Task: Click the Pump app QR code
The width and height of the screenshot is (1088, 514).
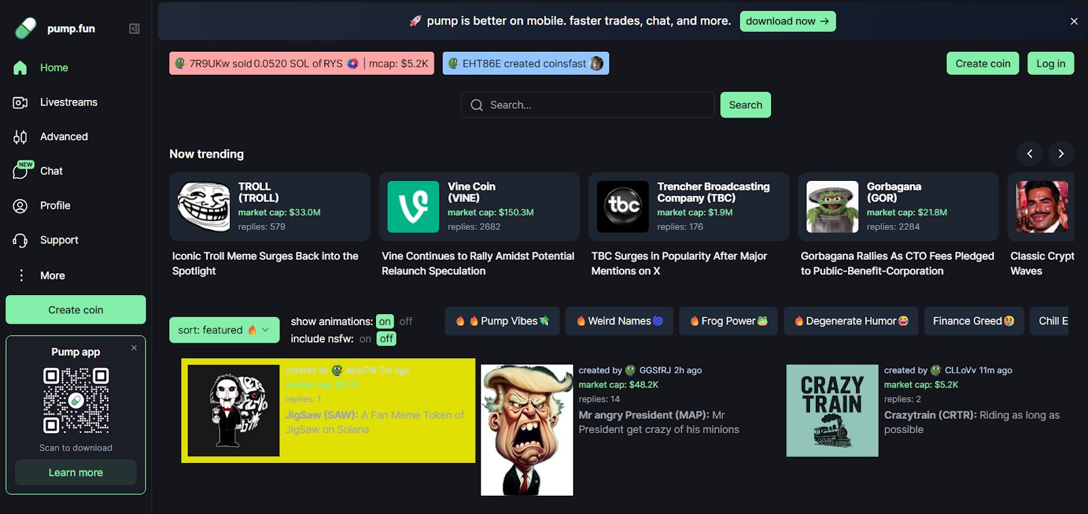Action: click(x=75, y=401)
